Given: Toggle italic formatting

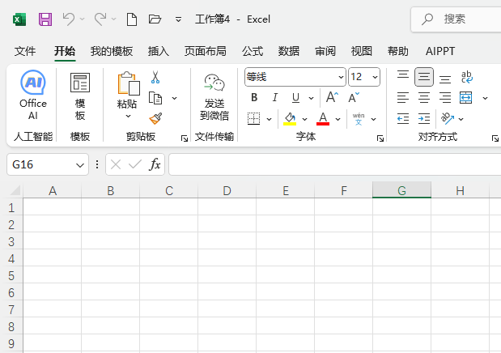Looking at the screenshot, I should [275, 97].
